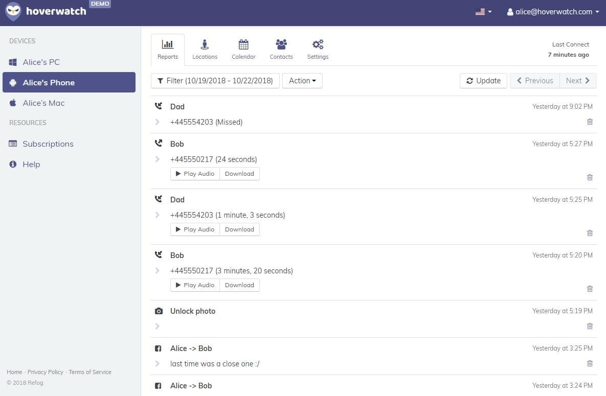The height and width of the screenshot is (396, 606).
Task: Delete the Bob call at 5:27 PM
Action: tap(590, 177)
